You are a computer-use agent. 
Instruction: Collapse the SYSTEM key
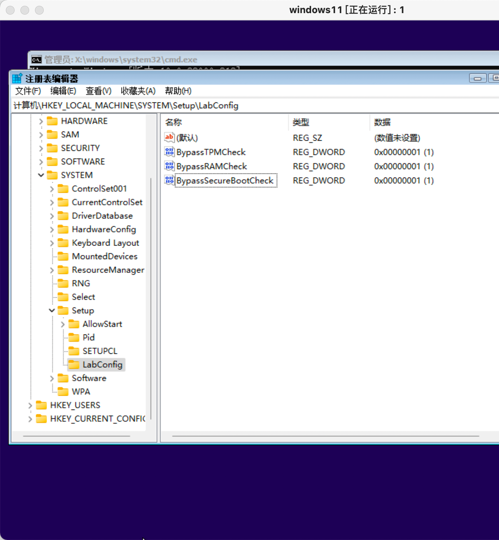point(41,175)
